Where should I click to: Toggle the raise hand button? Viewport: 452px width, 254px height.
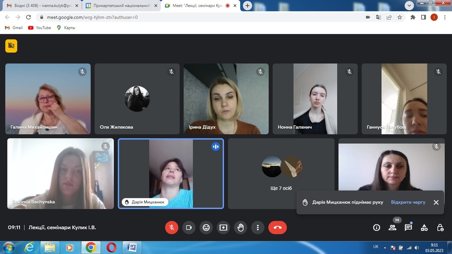coord(241,228)
